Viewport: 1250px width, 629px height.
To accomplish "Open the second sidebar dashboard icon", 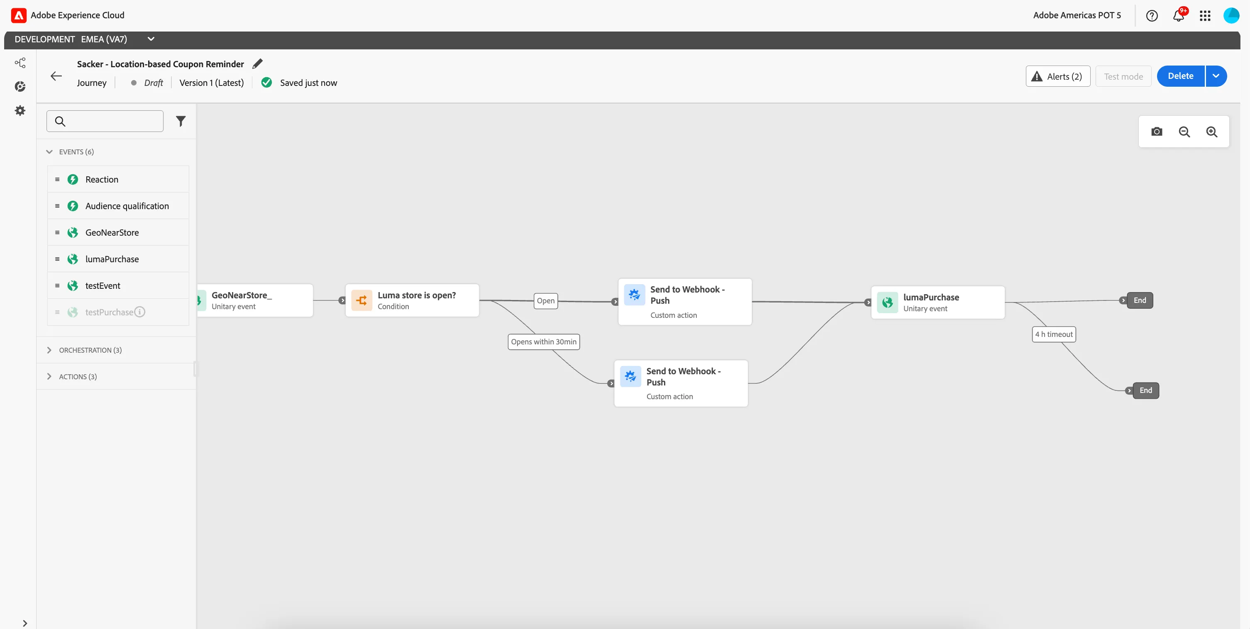I will pos(20,86).
